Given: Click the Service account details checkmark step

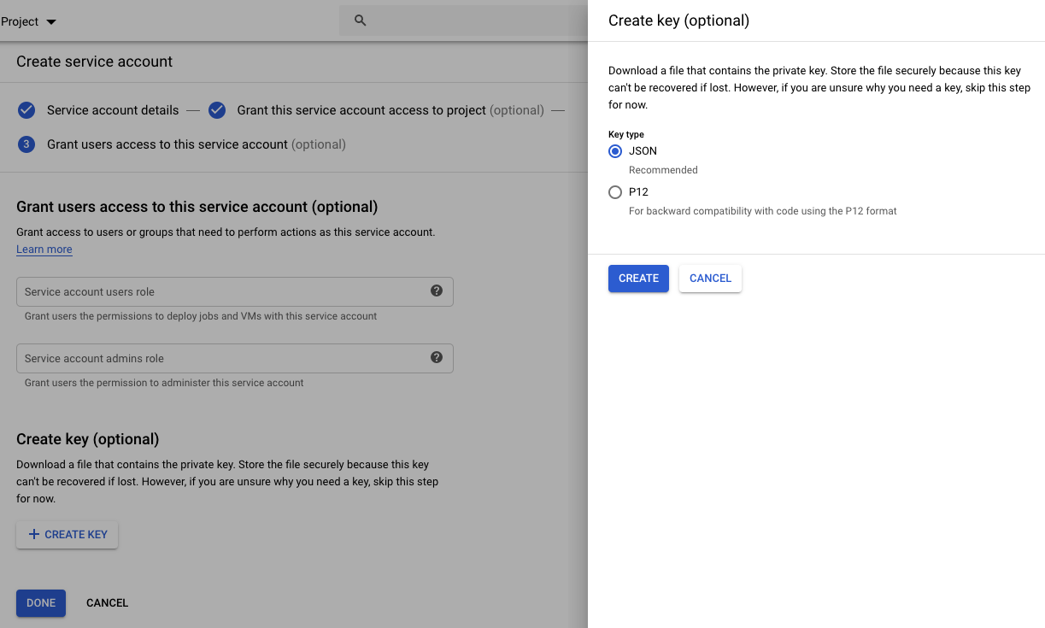Looking at the screenshot, I should [26, 110].
